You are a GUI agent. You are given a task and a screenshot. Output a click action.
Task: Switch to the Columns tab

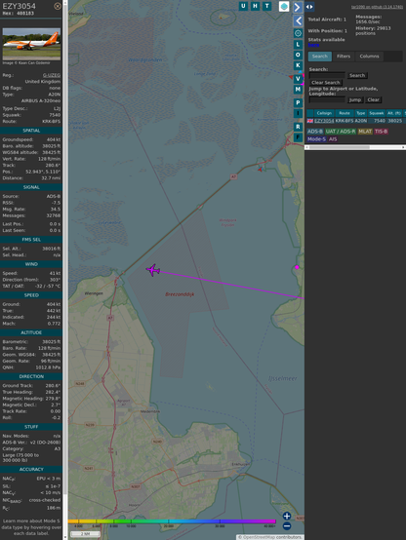pos(369,57)
